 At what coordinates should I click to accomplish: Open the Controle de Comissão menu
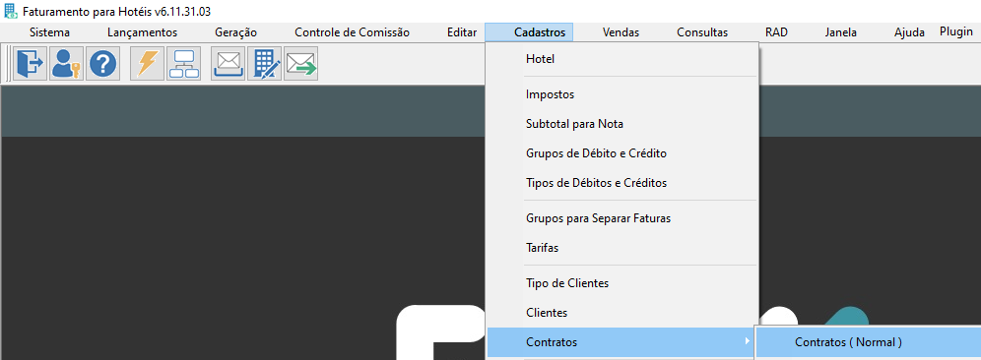pyautogui.click(x=353, y=32)
